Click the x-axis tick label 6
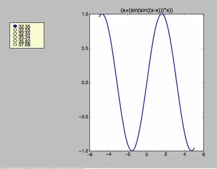The width and height of the screenshot is (217, 169). click(x=204, y=155)
